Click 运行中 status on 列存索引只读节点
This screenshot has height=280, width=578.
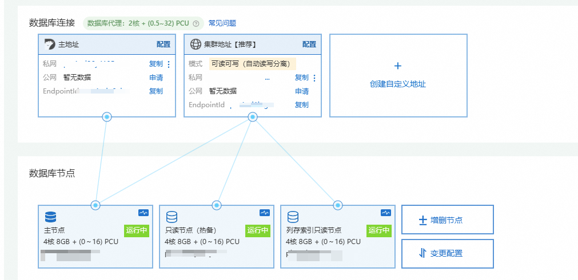(379, 230)
